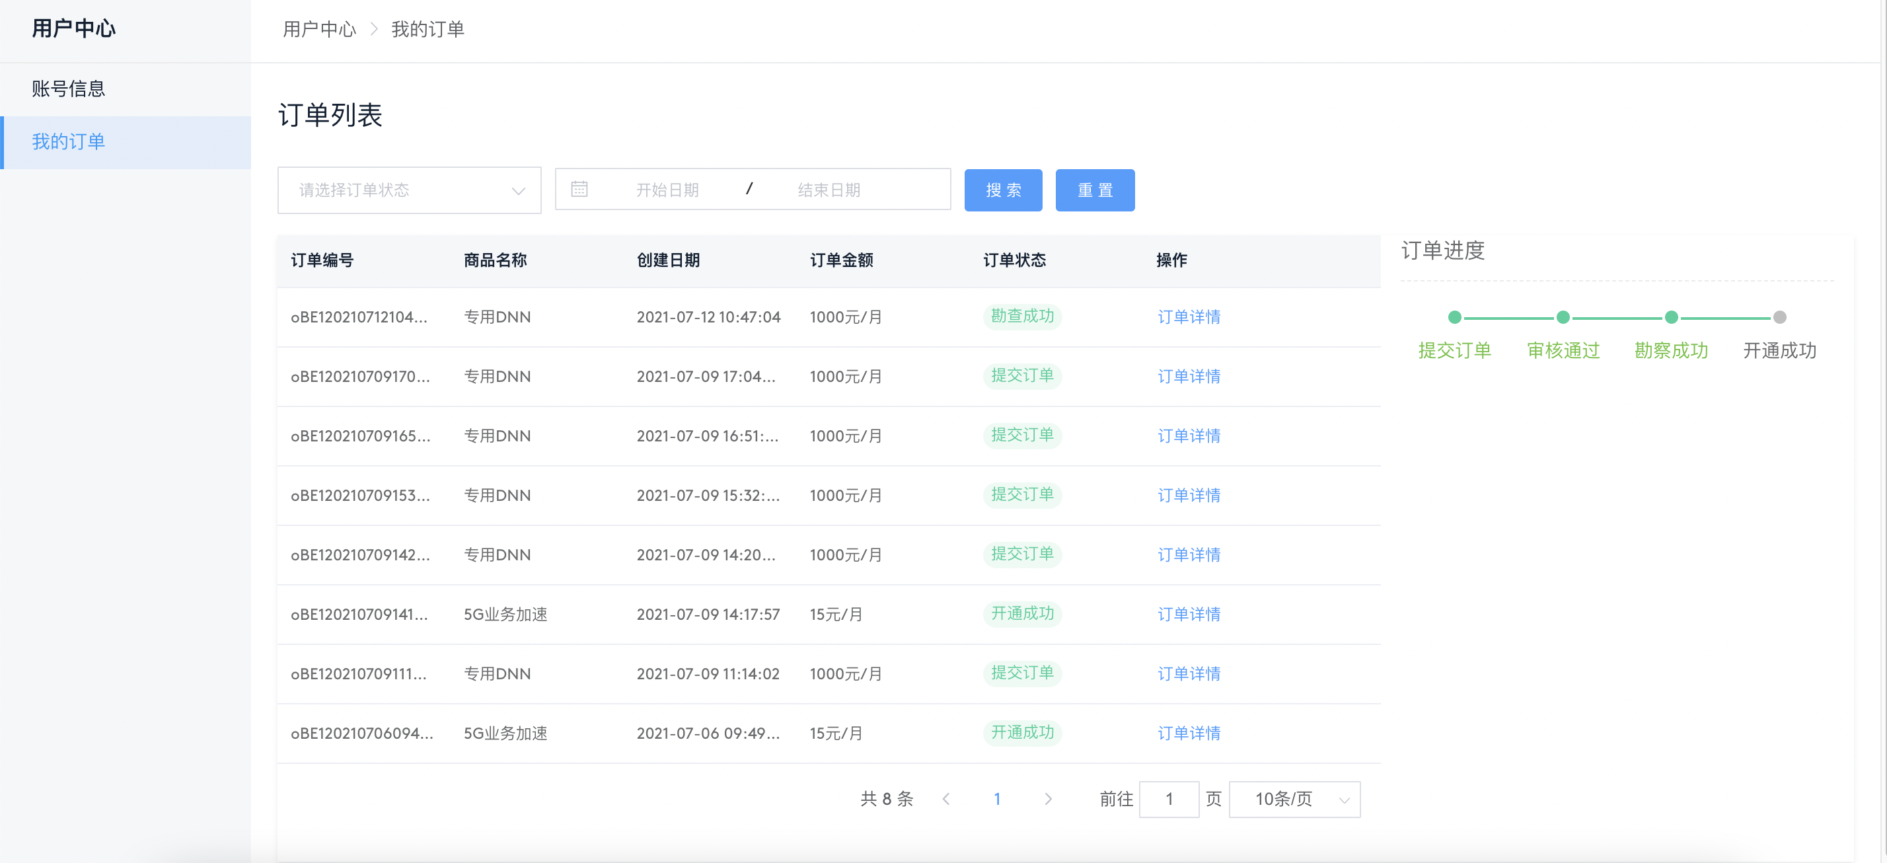
Task: Select 我的订单 in the sidebar
Action: click(69, 142)
